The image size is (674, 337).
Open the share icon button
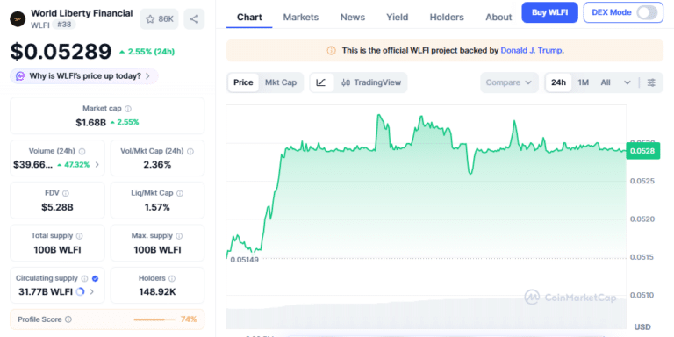(x=194, y=19)
